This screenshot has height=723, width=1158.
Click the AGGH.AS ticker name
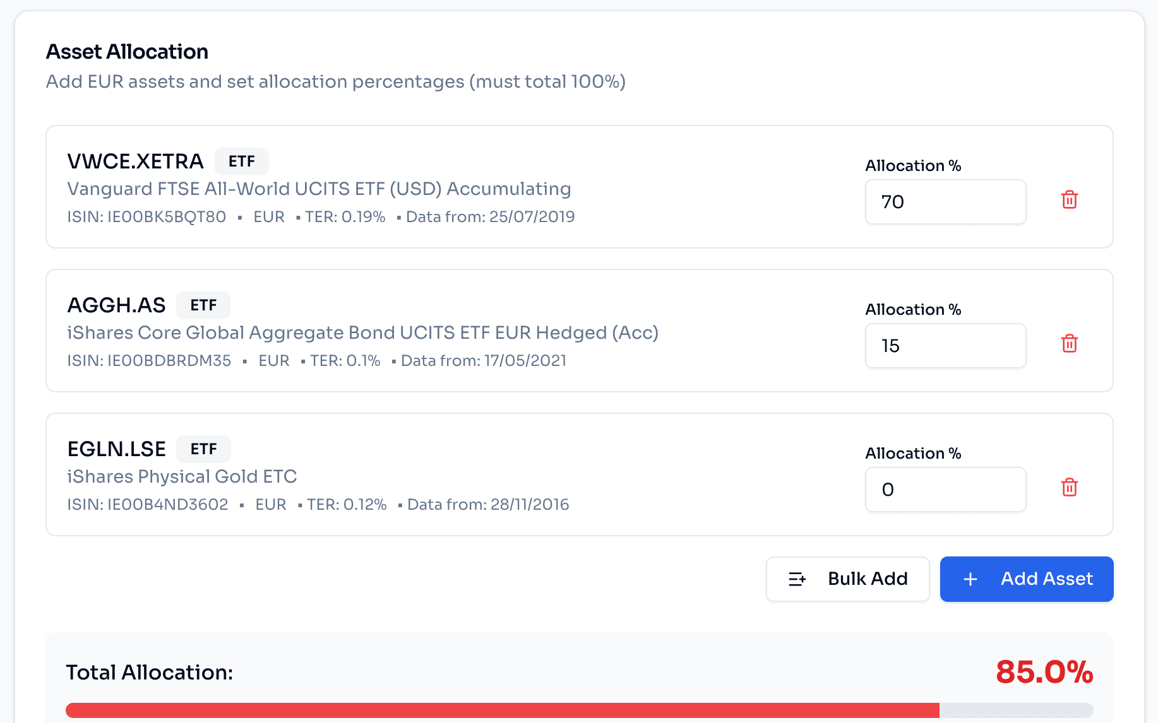coord(116,305)
